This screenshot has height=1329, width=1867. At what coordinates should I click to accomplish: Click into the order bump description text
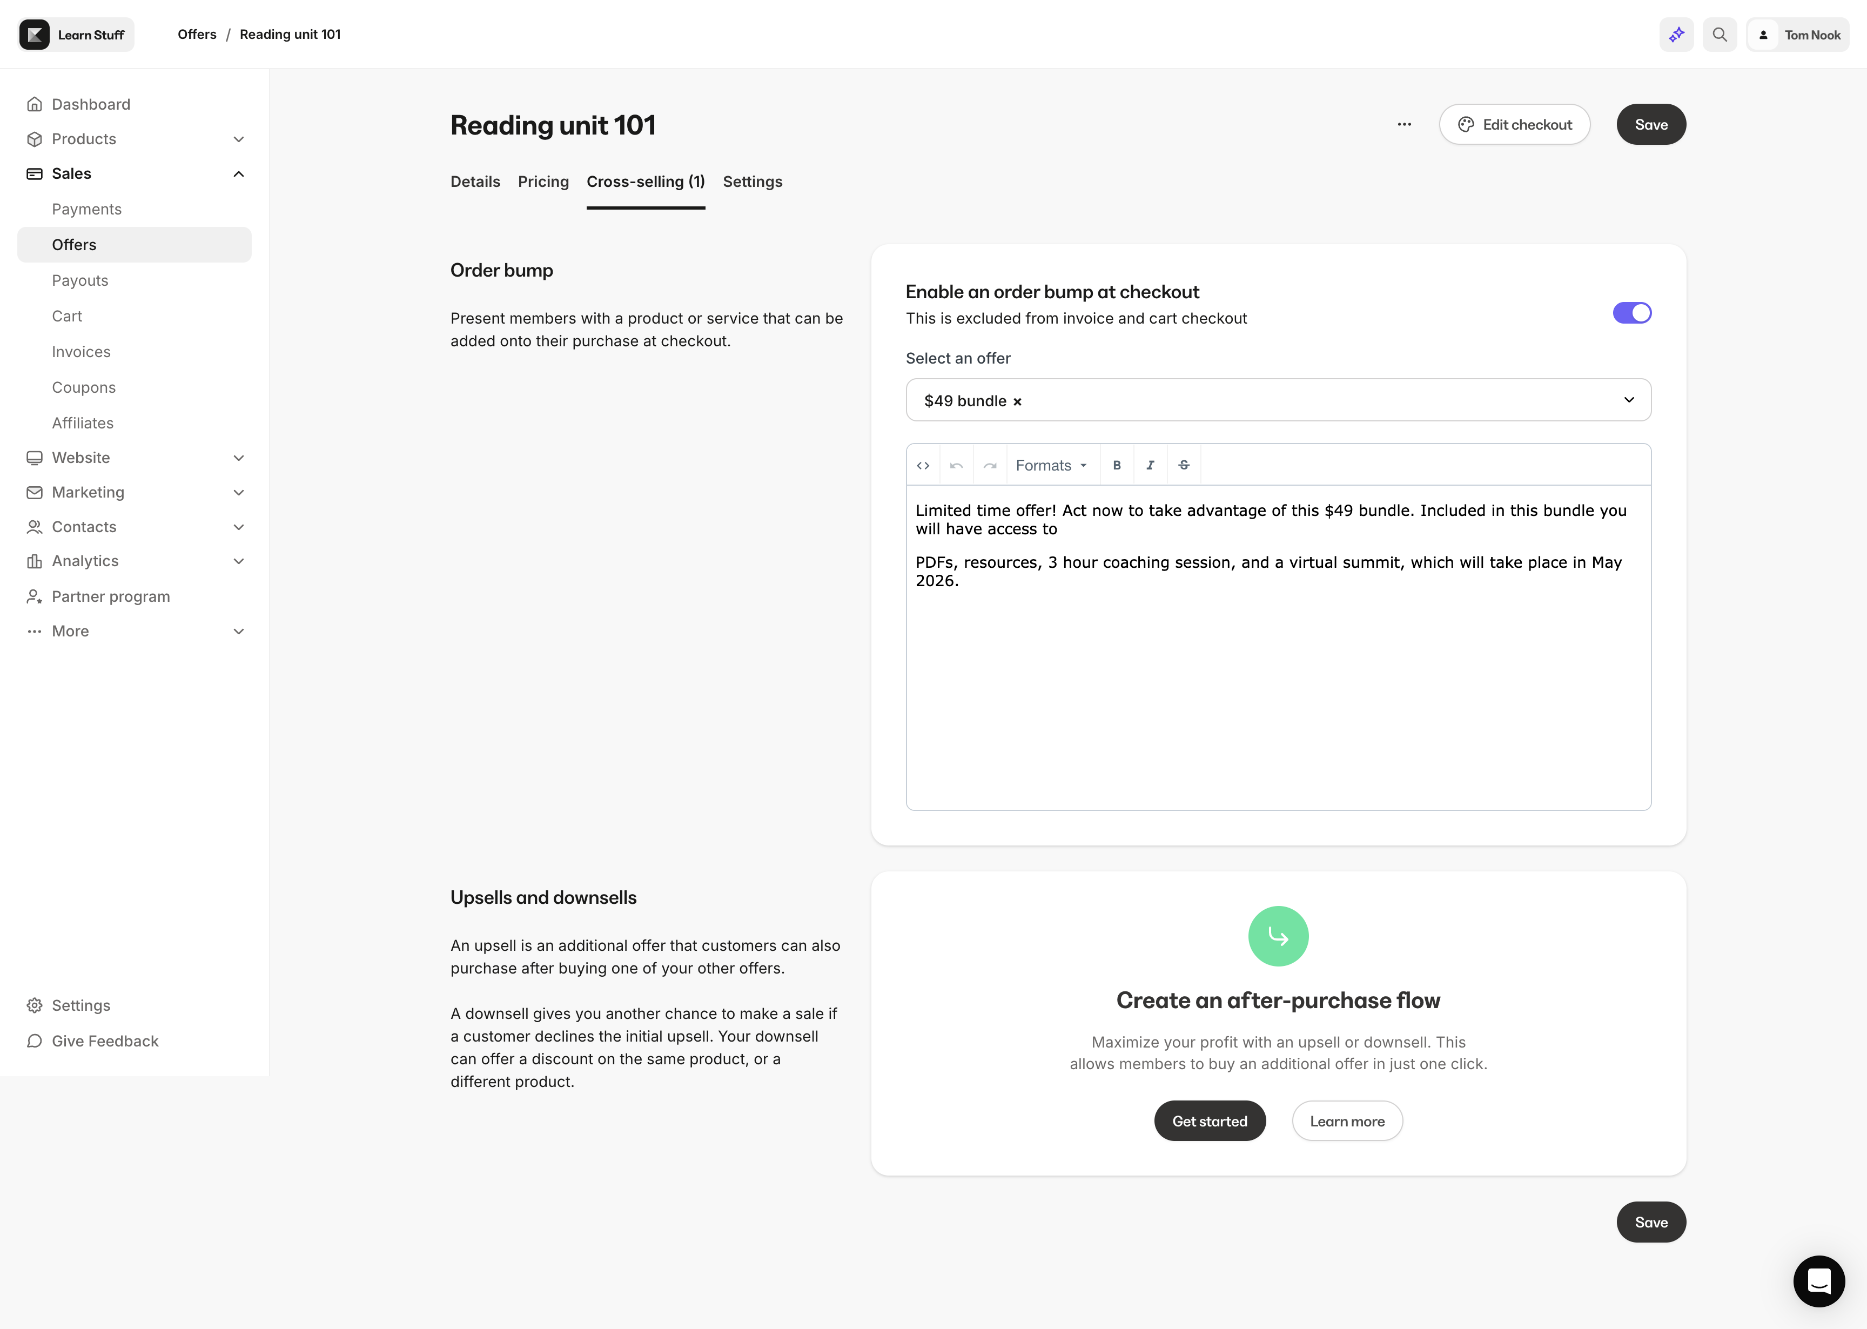pyautogui.click(x=1278, y=647)
